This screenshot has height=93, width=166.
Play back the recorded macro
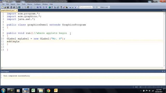click(x=75, y=7)
